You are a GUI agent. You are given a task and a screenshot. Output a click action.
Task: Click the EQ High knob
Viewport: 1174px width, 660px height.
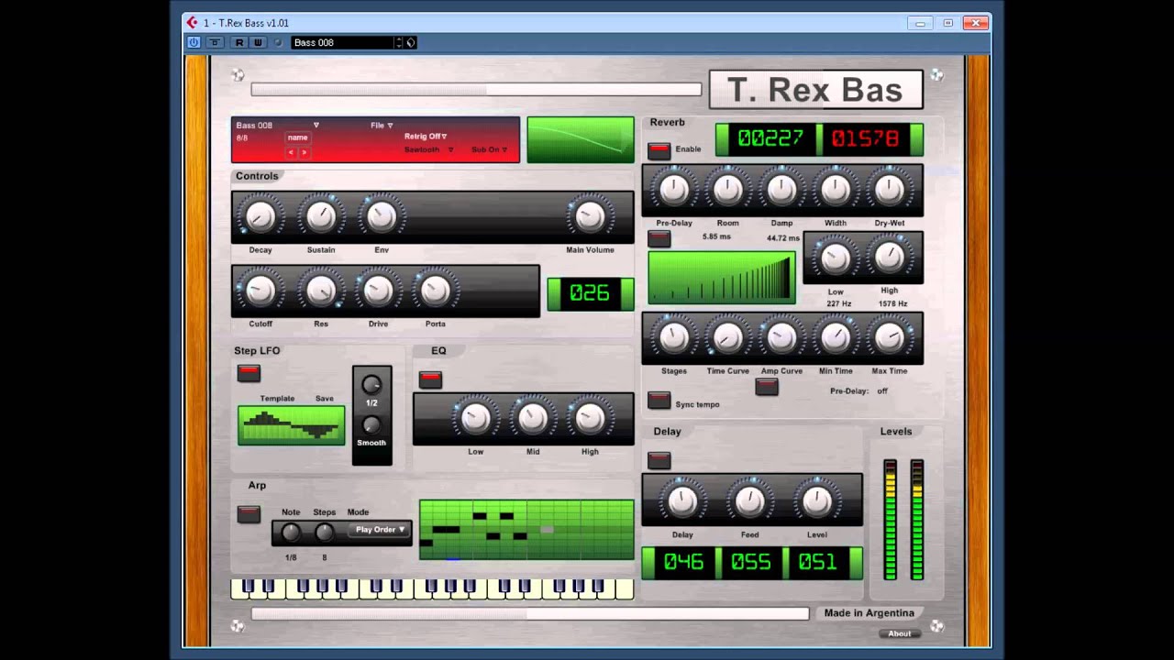point(590,418)
